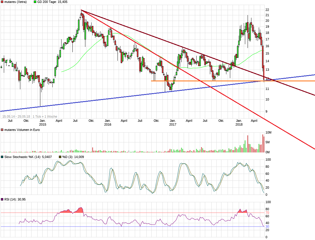This screenshot has height=240, width=315.
Task: Click the green GD 200 Tage legend swatch
Action: (x=35, y=2)
